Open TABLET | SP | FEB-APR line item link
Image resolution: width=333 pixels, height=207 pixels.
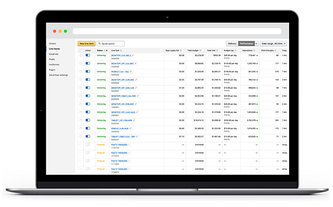tap(121, 121)
